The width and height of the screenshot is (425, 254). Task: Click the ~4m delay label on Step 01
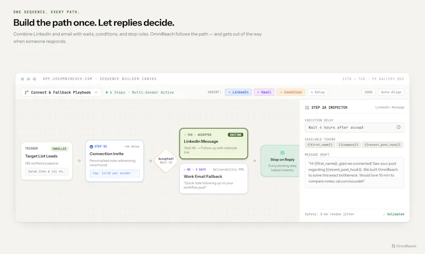132,146
